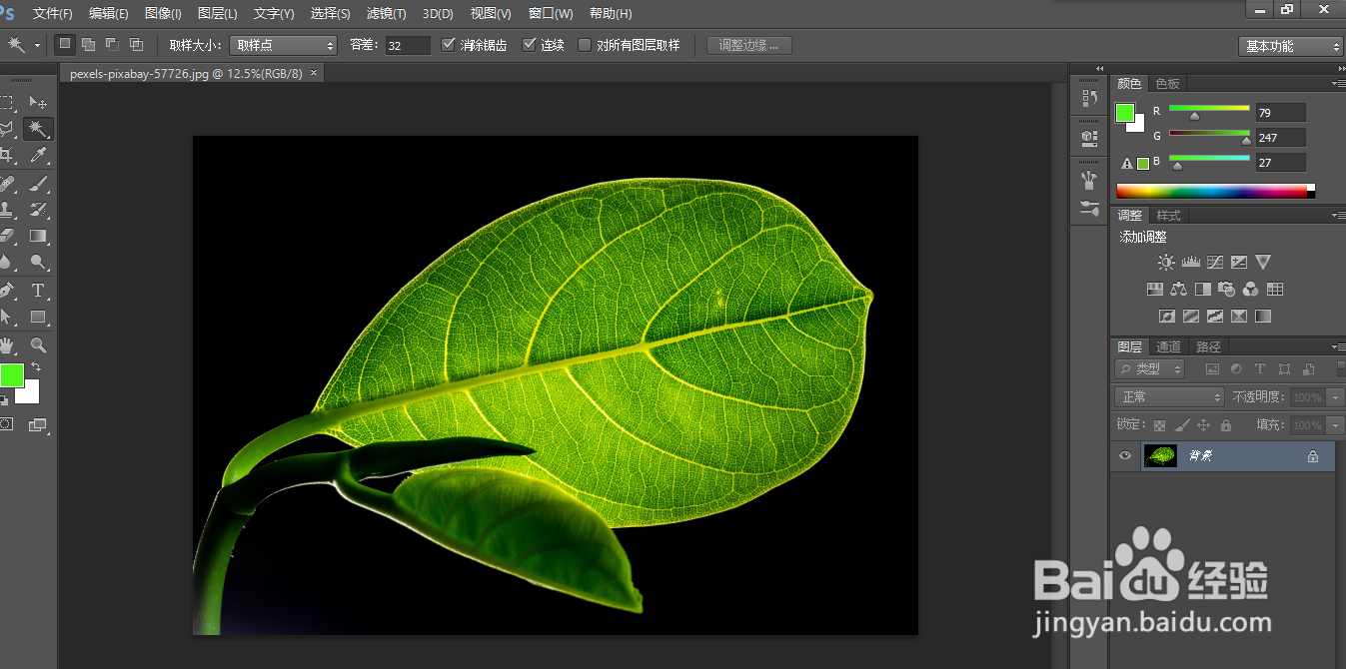Click the 容差 tolerance input field
This screenshot has height=669, width=1346.
pos(408,46)
